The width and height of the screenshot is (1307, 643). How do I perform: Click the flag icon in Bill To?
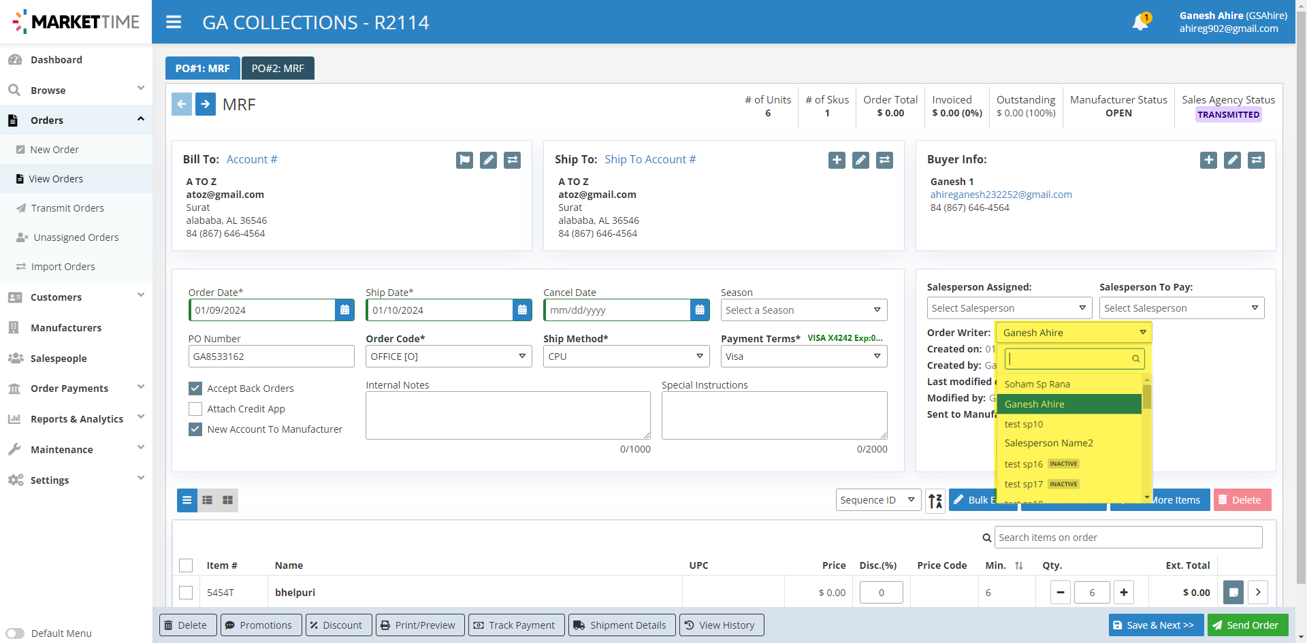[x=464, y=160]
